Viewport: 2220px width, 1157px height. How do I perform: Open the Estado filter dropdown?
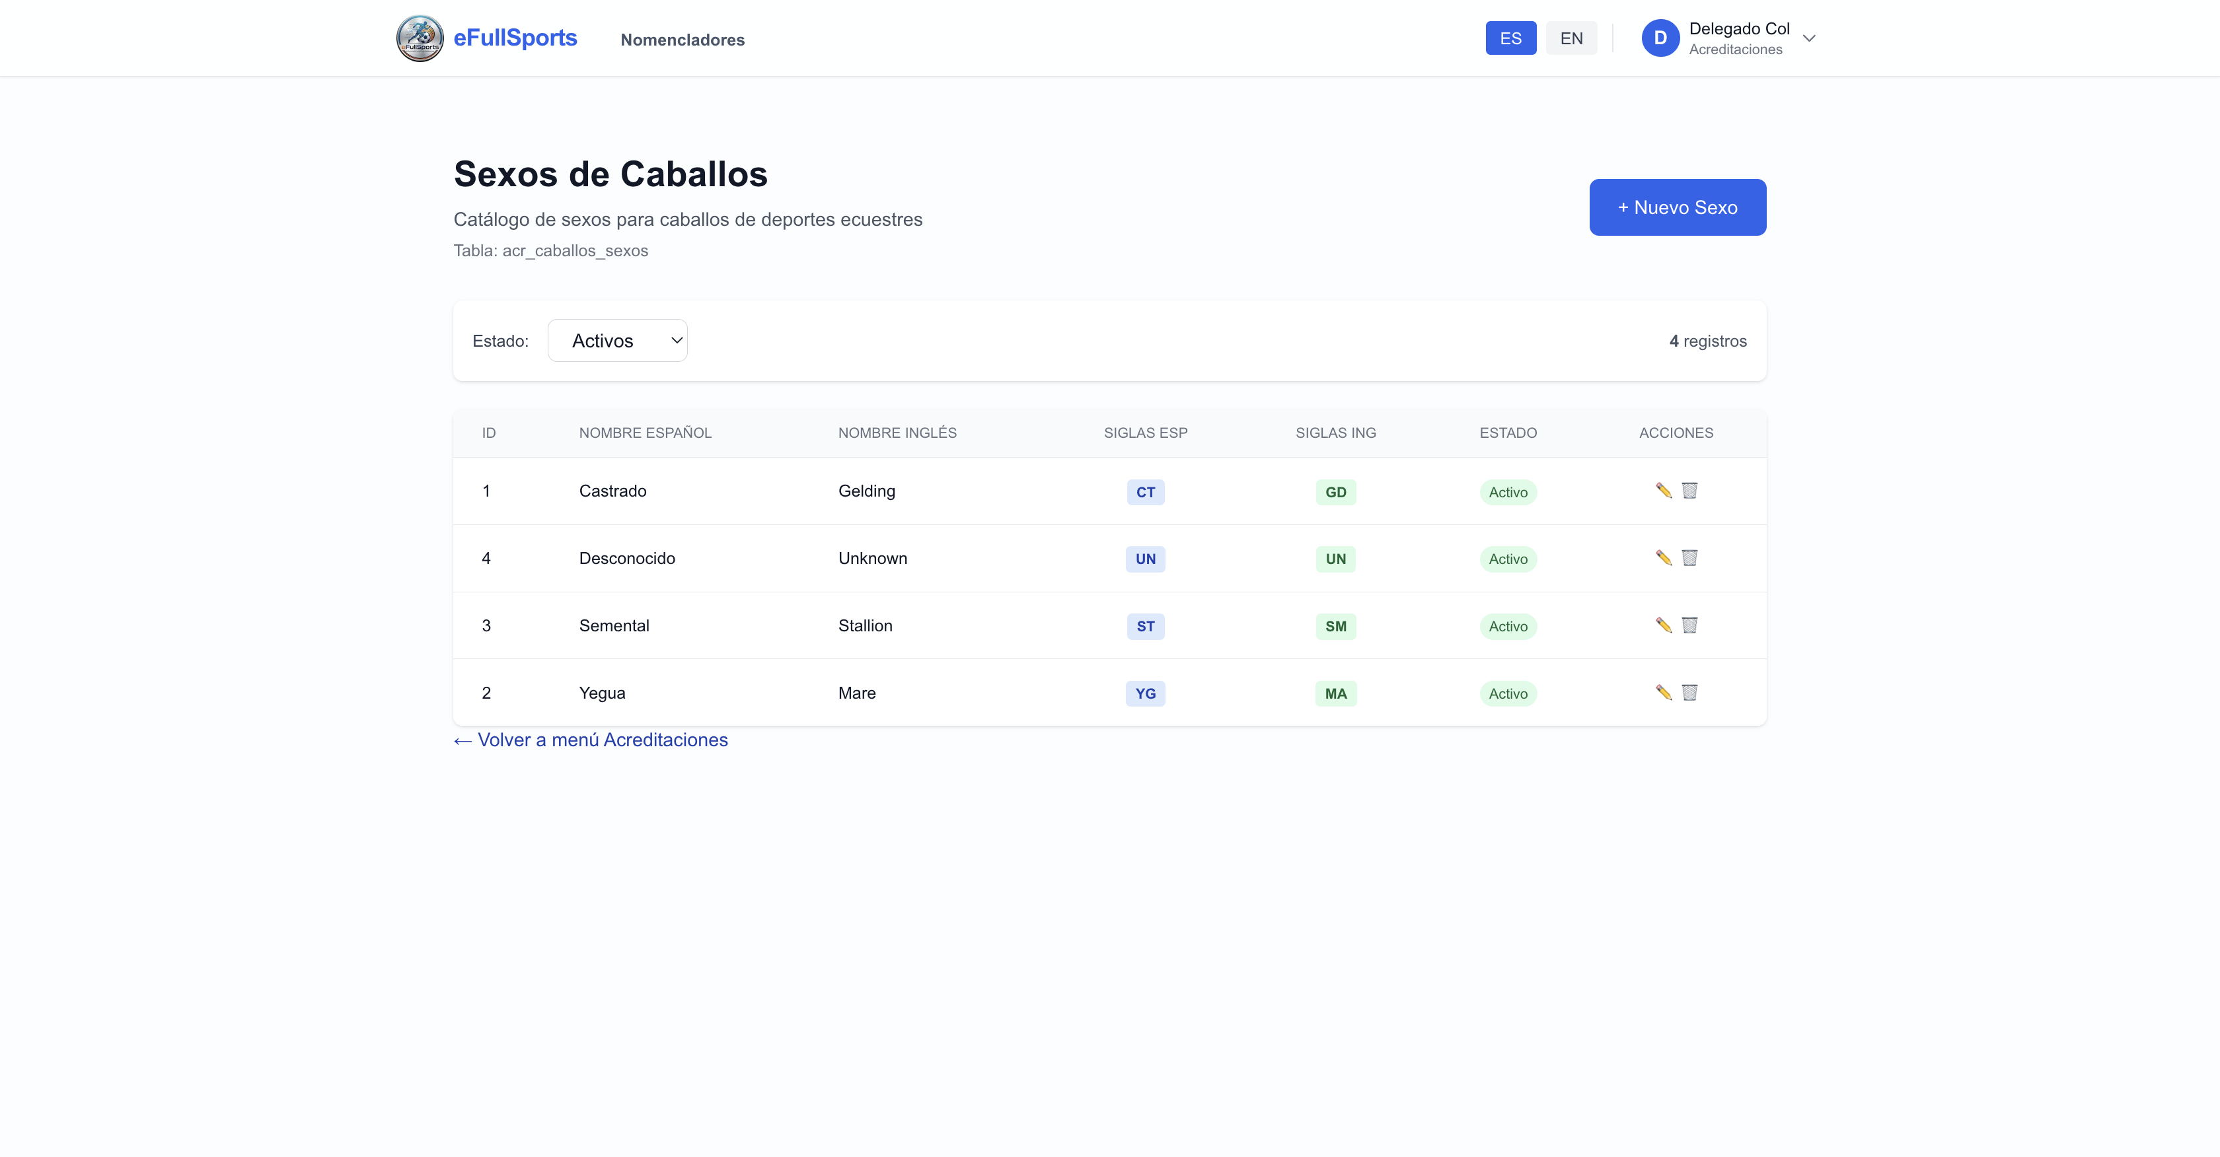click(617, 340)
